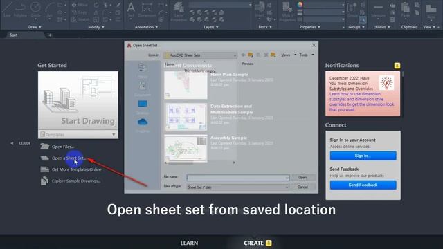The width and height of the screenshot is (443, 249).
Task: Click Up one level folder icon in dialog
Action: tap(251, 55)
